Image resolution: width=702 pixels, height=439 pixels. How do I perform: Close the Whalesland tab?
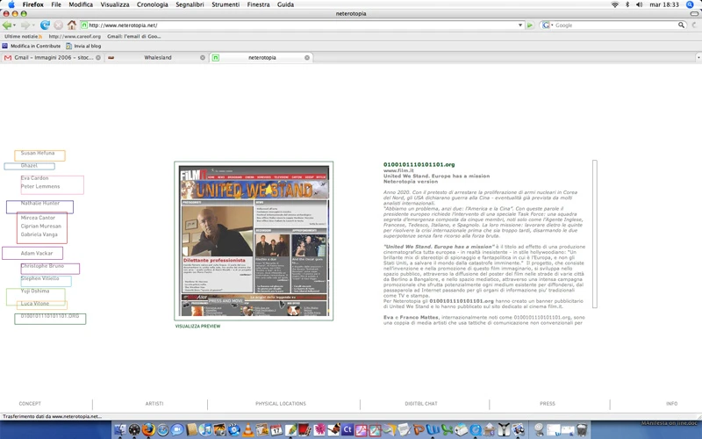point(203,57)
